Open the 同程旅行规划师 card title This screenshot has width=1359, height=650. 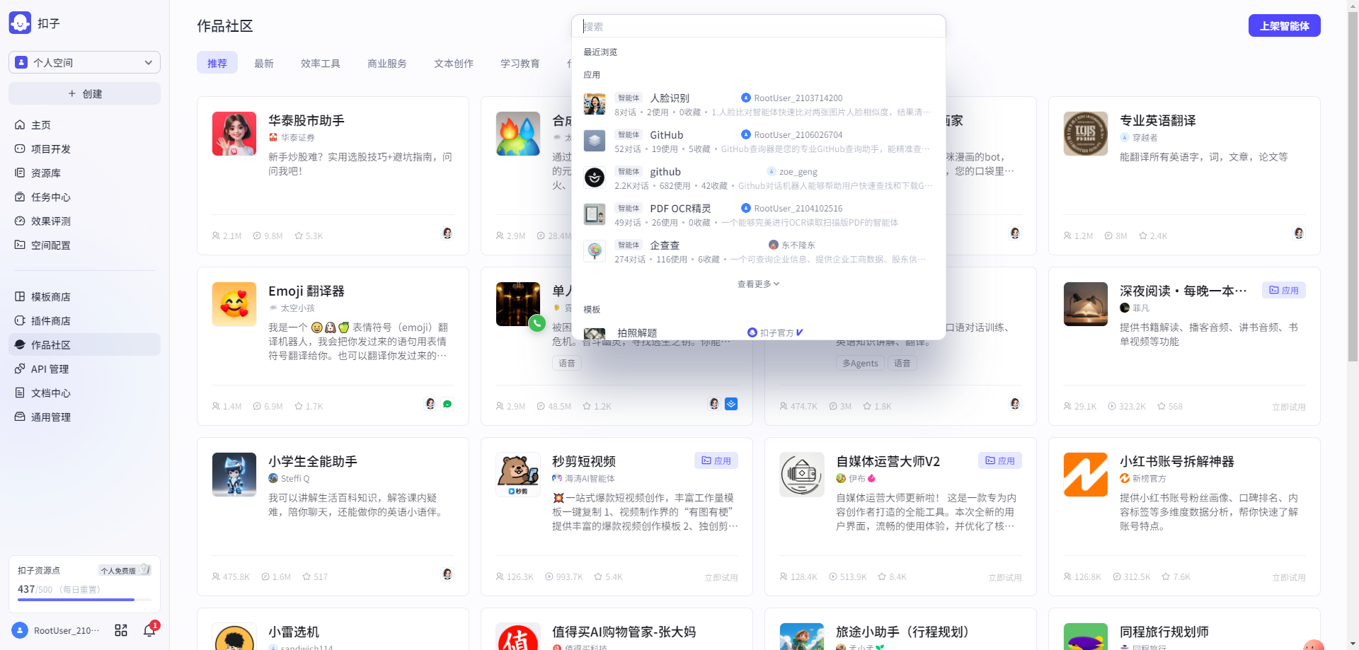(x=1164, y=632)
